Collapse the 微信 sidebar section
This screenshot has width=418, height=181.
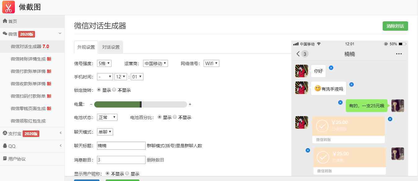tap(60, 33)
